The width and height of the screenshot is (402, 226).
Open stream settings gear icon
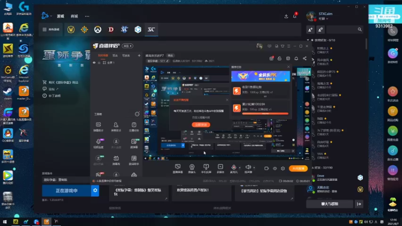pos(283,168)
